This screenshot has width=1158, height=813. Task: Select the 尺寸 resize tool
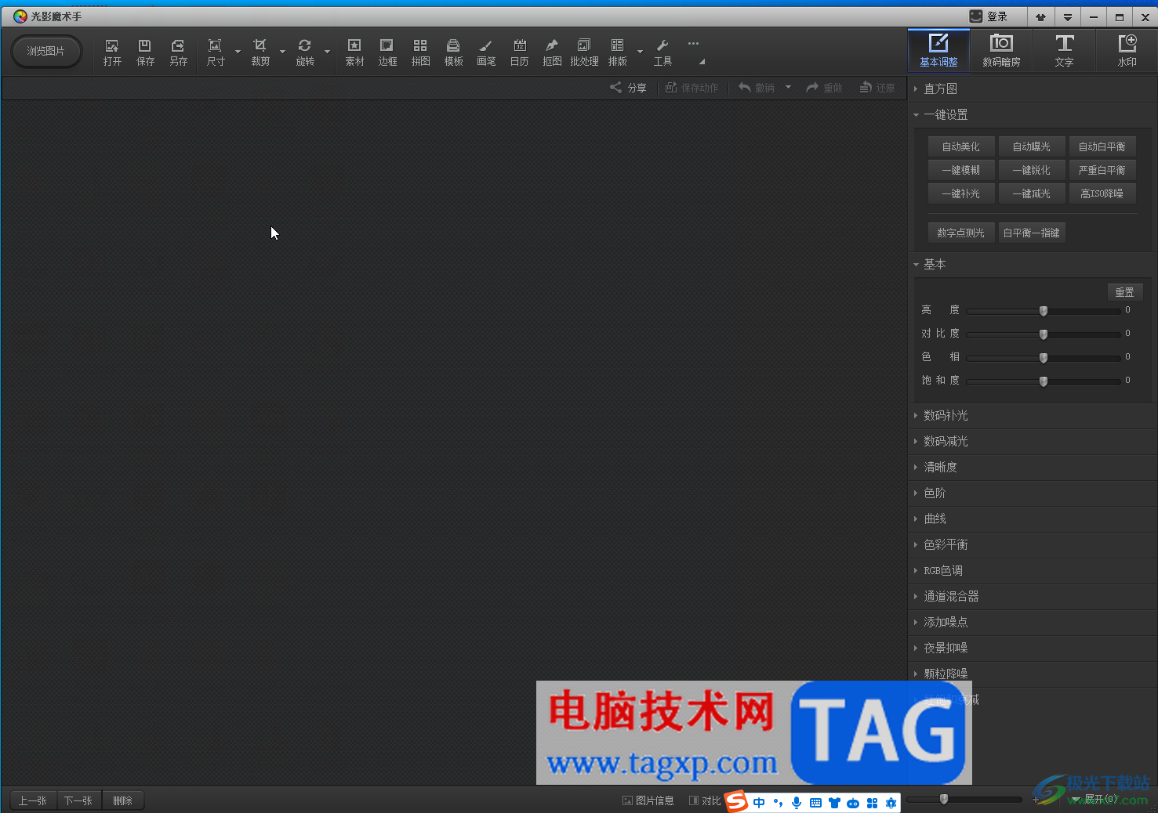click(x=216, y=52)
